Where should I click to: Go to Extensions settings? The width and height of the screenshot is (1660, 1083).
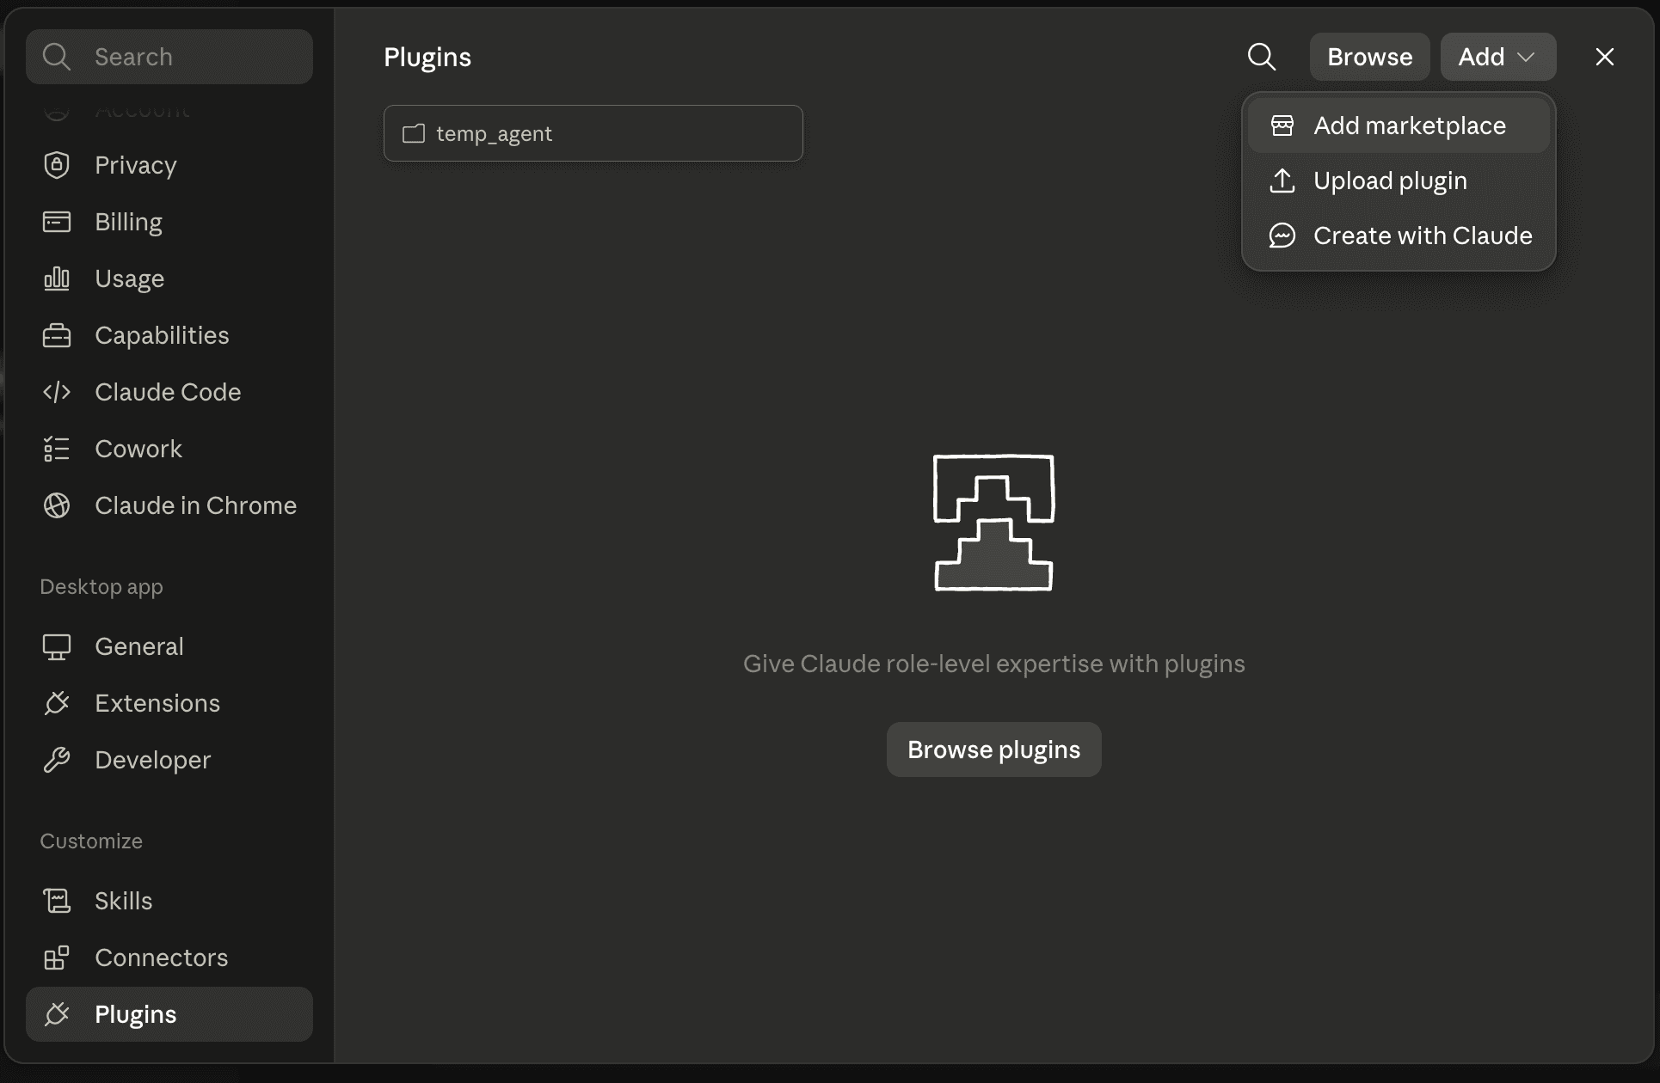(169, 703)
